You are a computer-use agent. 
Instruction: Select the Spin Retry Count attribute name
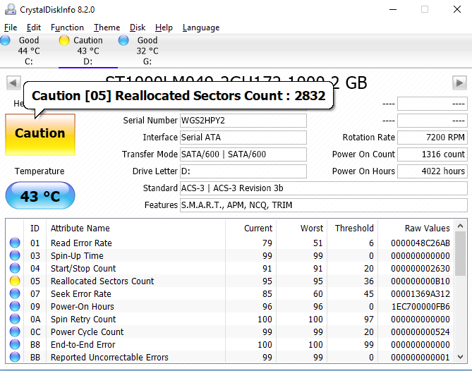[83, 320]
